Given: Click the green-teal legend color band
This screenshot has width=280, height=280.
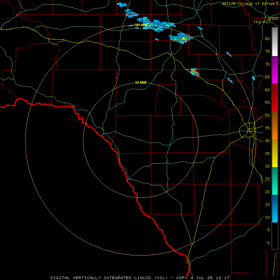Looking at the screenshot, I should [x=275, y=181].
